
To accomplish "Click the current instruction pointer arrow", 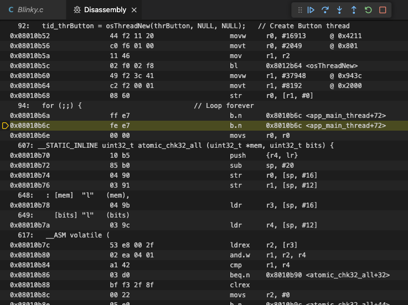I will point(5,126).
